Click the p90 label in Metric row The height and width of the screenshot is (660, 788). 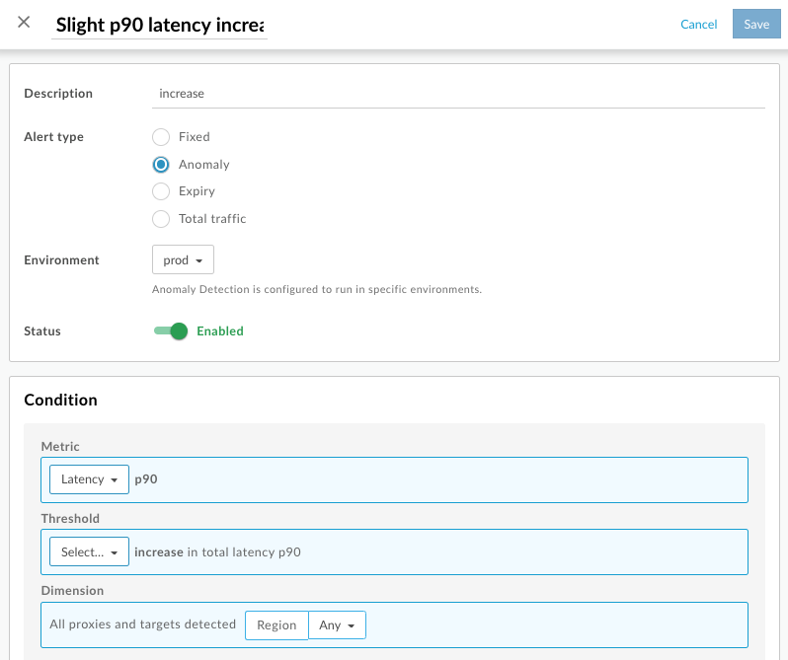pyautogui.click(x=146, y=479)
